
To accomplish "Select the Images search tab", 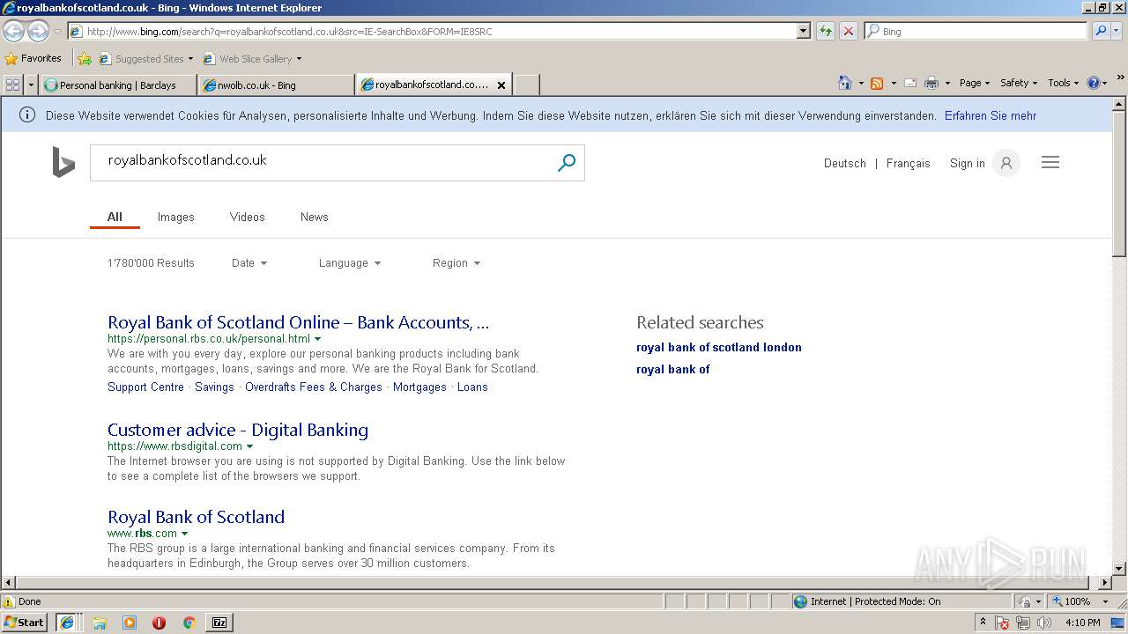I will (175, 217).
